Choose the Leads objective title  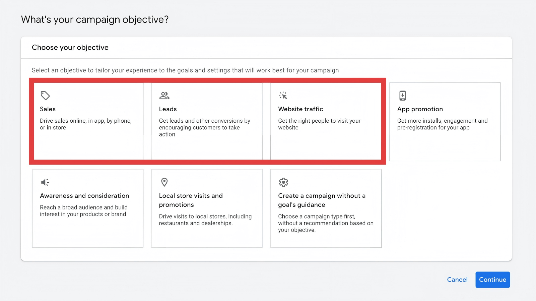pos(167,109)
